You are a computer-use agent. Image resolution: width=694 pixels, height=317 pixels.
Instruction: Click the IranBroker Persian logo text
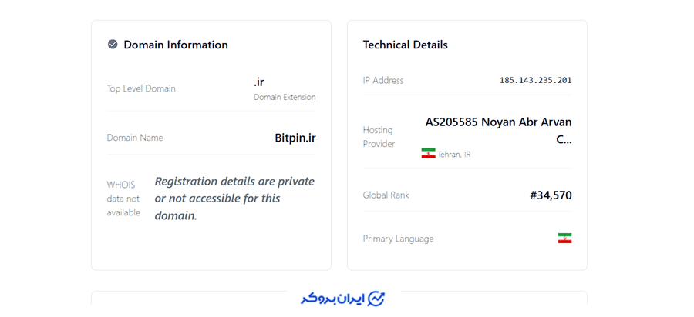tap(332, 299)
